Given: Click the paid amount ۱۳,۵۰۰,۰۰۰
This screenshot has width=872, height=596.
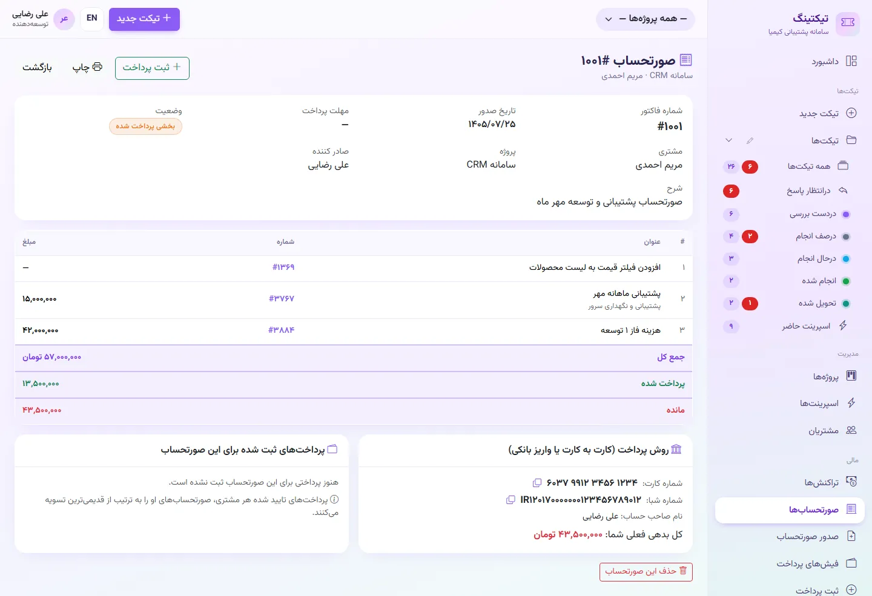Looking at the screenshot, I should (41, 384).
